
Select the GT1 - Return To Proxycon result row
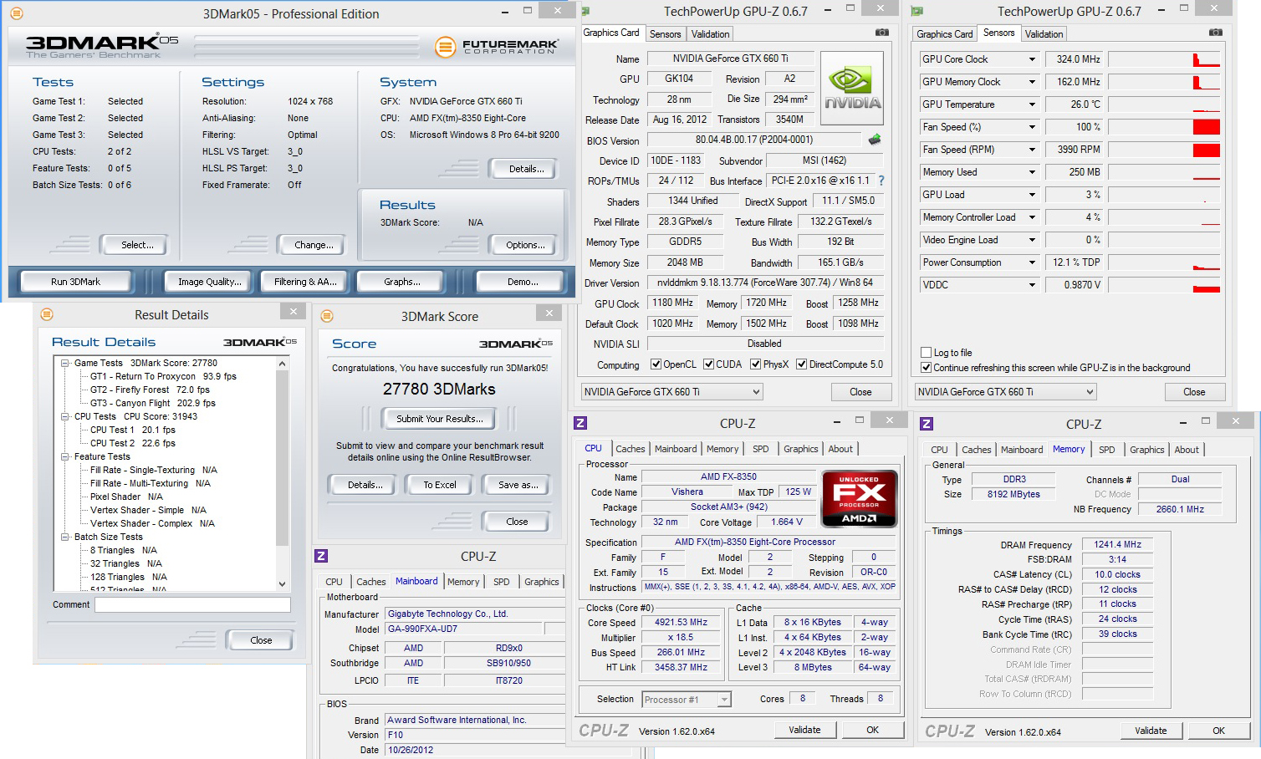(163, 376)
